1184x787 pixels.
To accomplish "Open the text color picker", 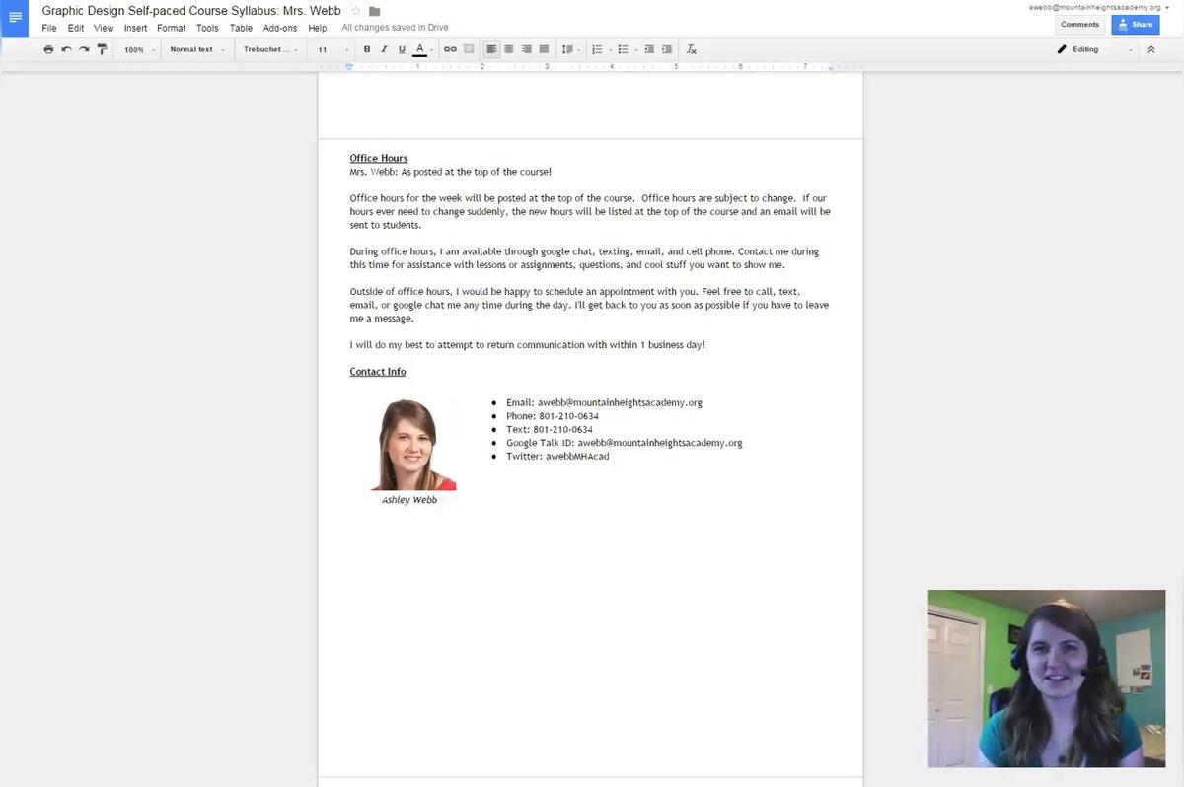I will coord(422,49).
